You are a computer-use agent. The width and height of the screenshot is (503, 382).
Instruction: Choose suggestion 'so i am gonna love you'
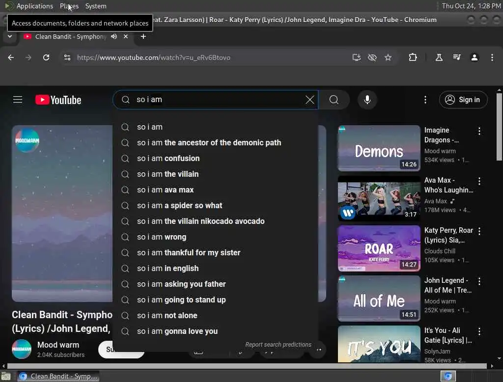click(215, 331)
